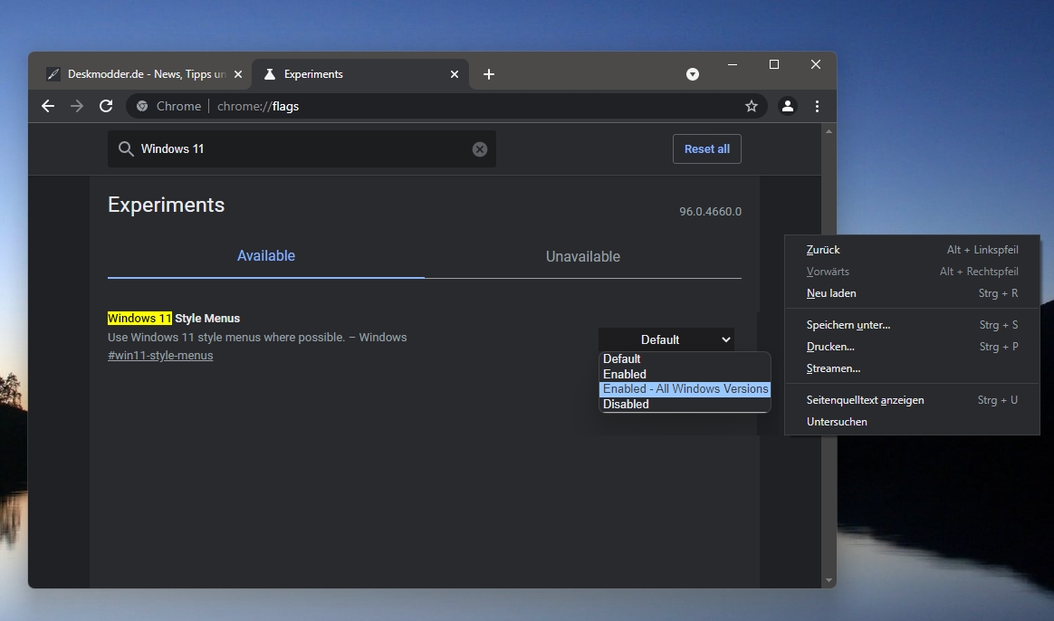Viewport: 1054px width, 621px height.
Task: Switch to the Deskmodder.de tab
Action: [x=139, y=74]
